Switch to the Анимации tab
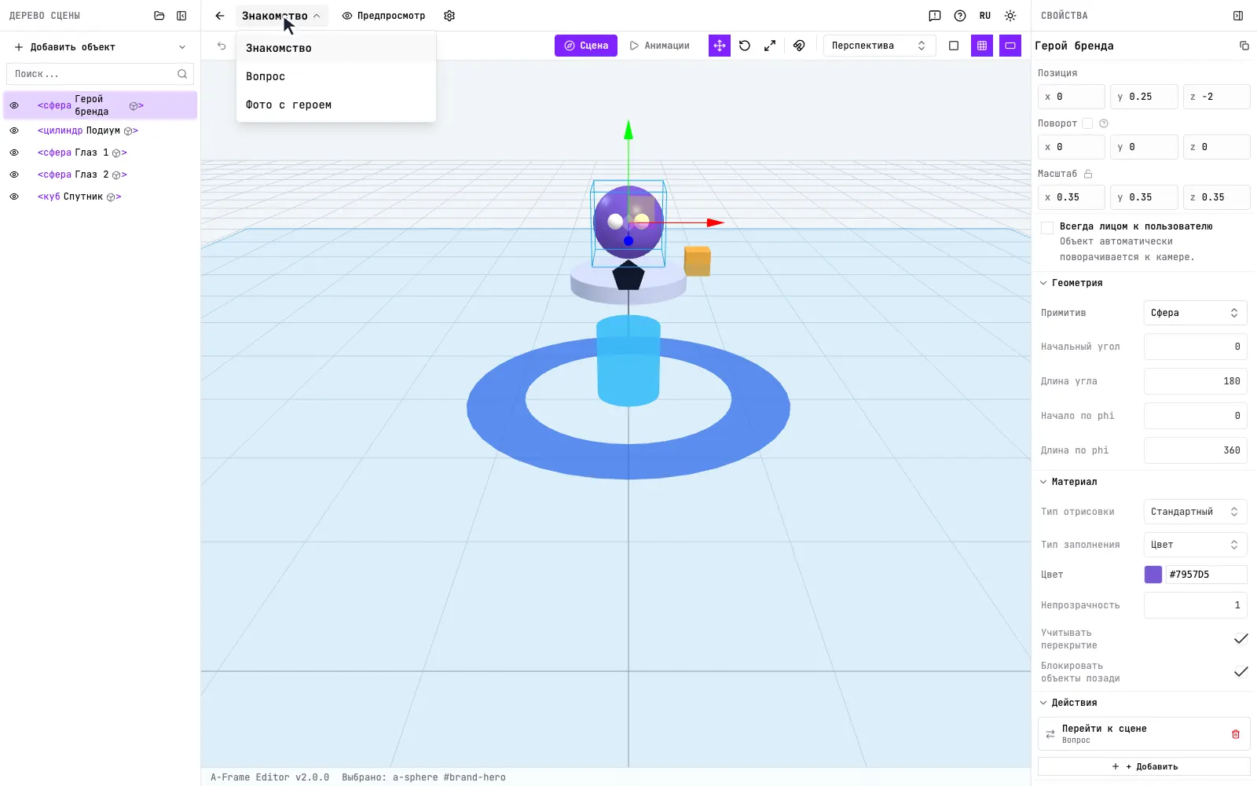 (x=659, y=46)
